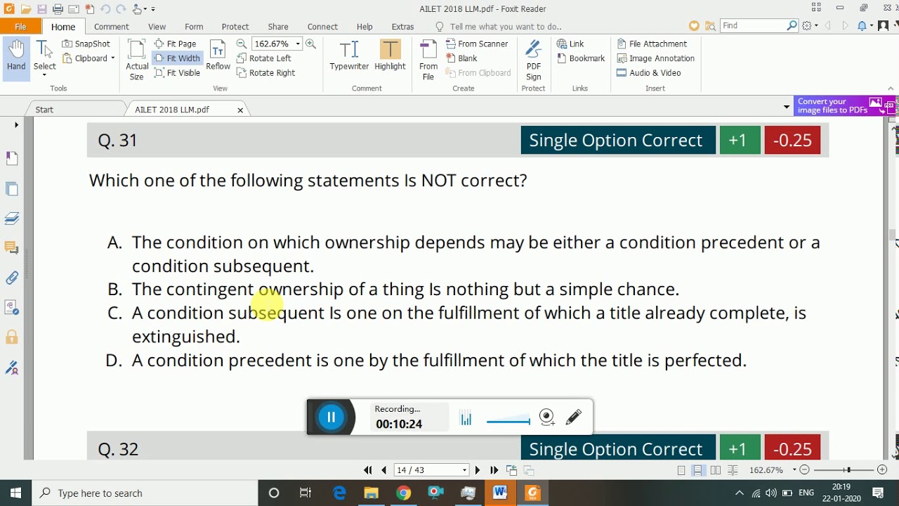Open the PDF Sign tool

coord(534,60)
